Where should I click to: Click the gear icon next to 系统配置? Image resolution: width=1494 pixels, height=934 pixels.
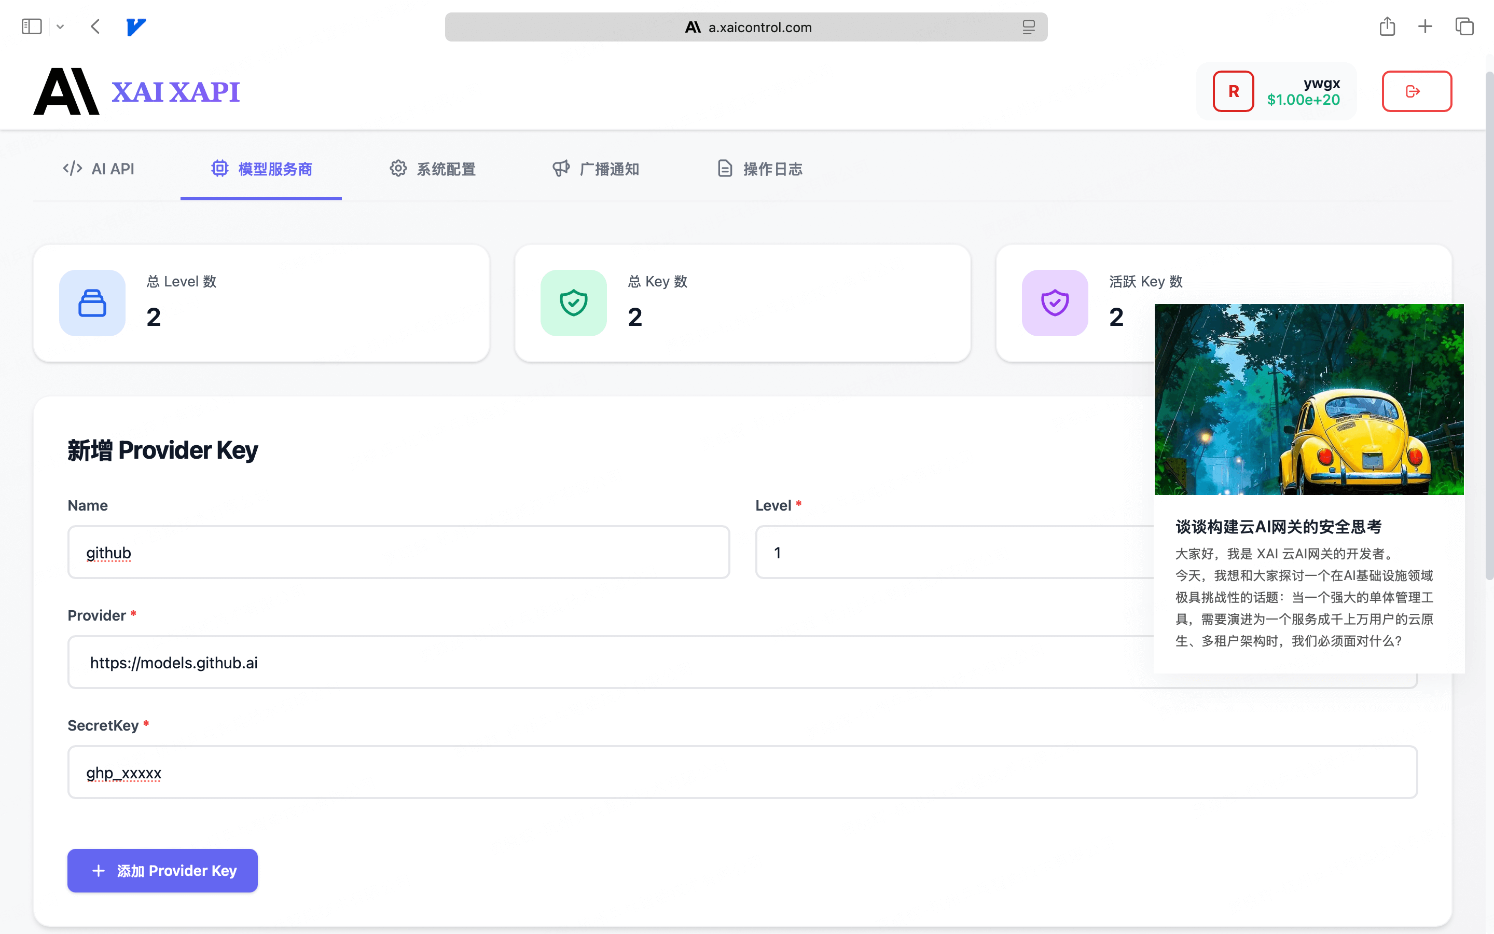point(398,168)
